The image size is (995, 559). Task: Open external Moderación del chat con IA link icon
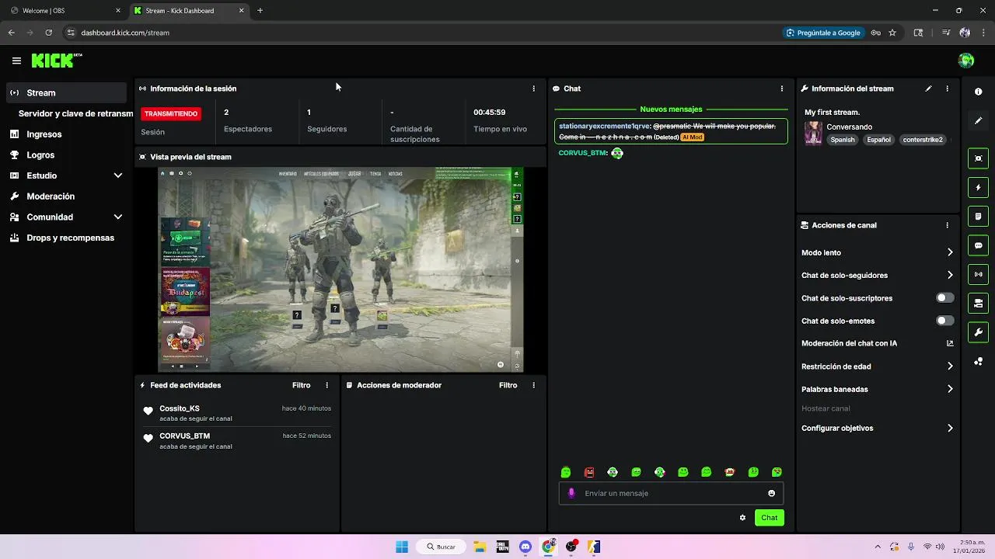coord(950,343)
